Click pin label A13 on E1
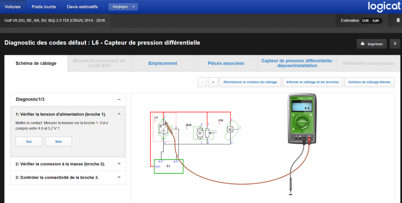Screen dimensions: 402x203 coord(157,166)
